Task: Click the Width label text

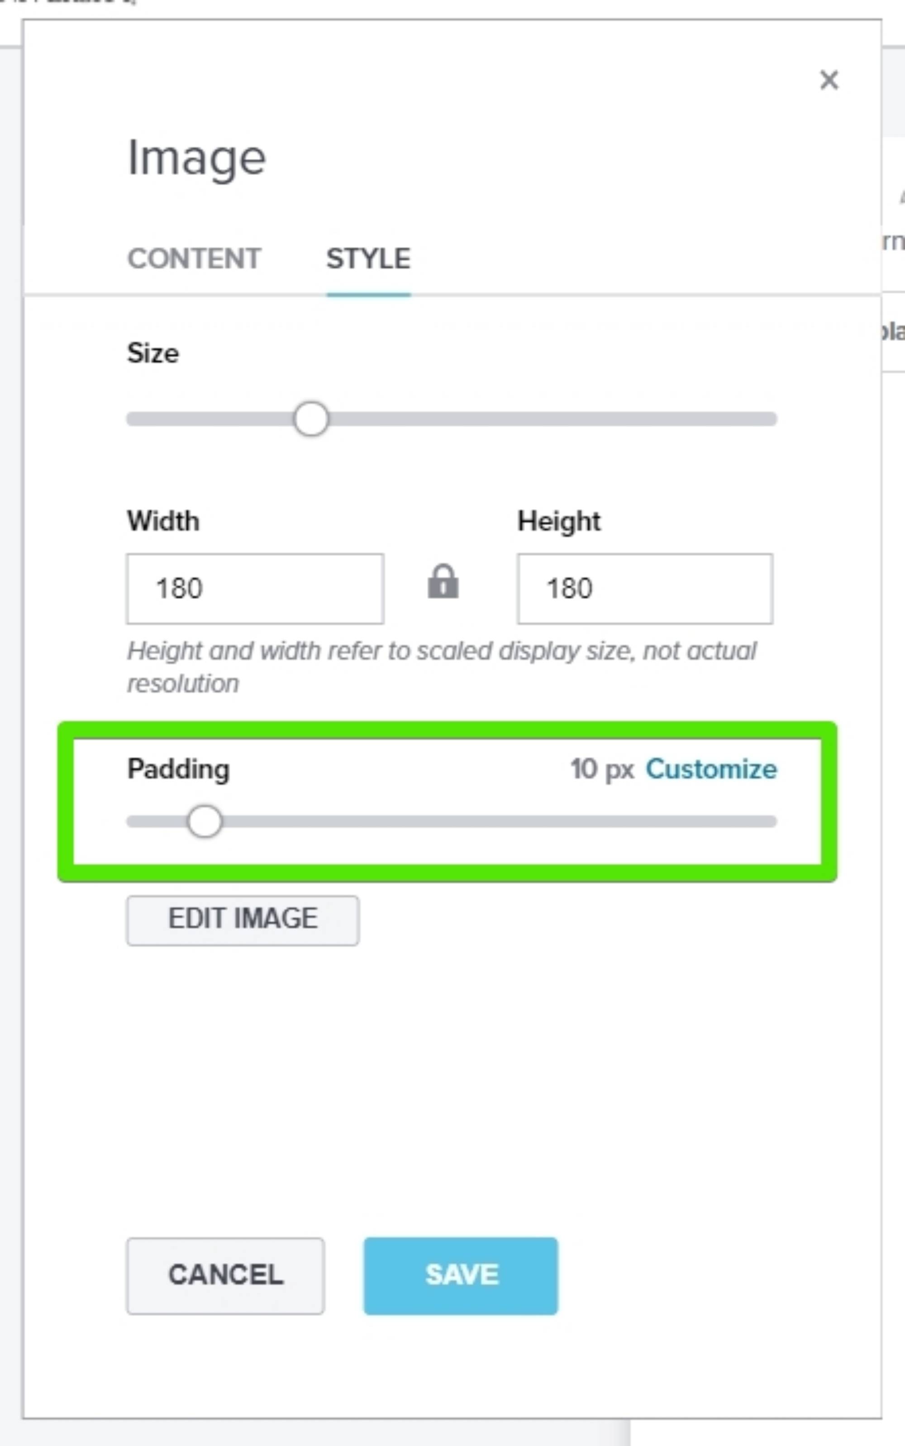Action: point(163,521)
